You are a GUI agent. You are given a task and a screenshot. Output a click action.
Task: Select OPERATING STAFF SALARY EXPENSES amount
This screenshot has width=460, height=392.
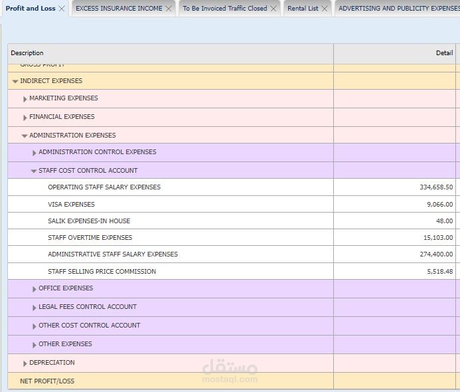[436, 187]
